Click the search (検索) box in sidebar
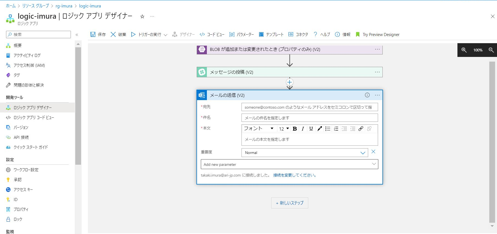The image size is (497, 234). tap(38, 34)
